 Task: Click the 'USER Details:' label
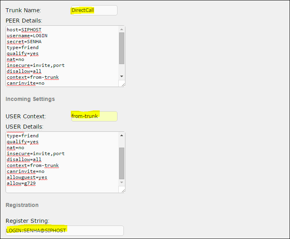[25, 127]
